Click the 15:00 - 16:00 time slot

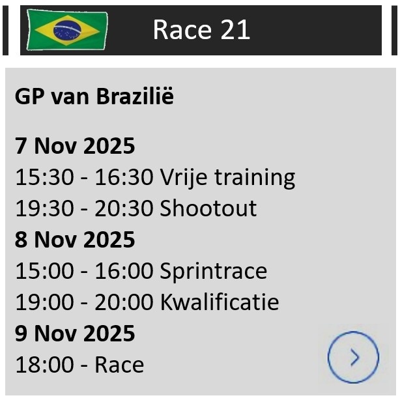84,271
